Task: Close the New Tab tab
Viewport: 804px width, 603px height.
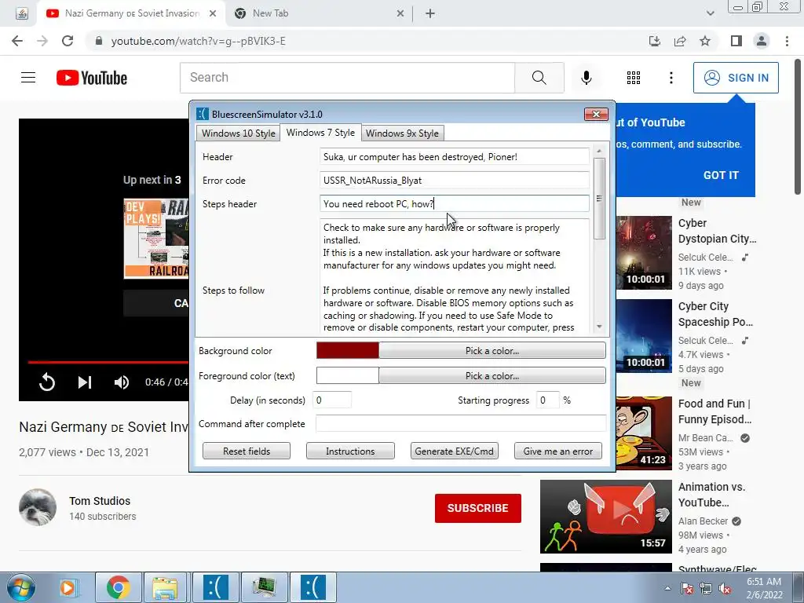Action: click(x=400, y=14)
